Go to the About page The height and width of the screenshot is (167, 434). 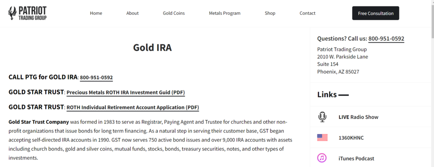pyautogui.click(x=133, y=13)
